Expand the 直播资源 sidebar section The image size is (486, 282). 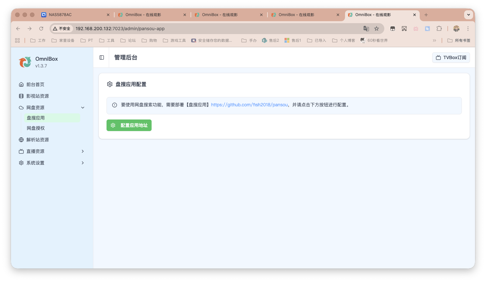[x=83, y=151]
